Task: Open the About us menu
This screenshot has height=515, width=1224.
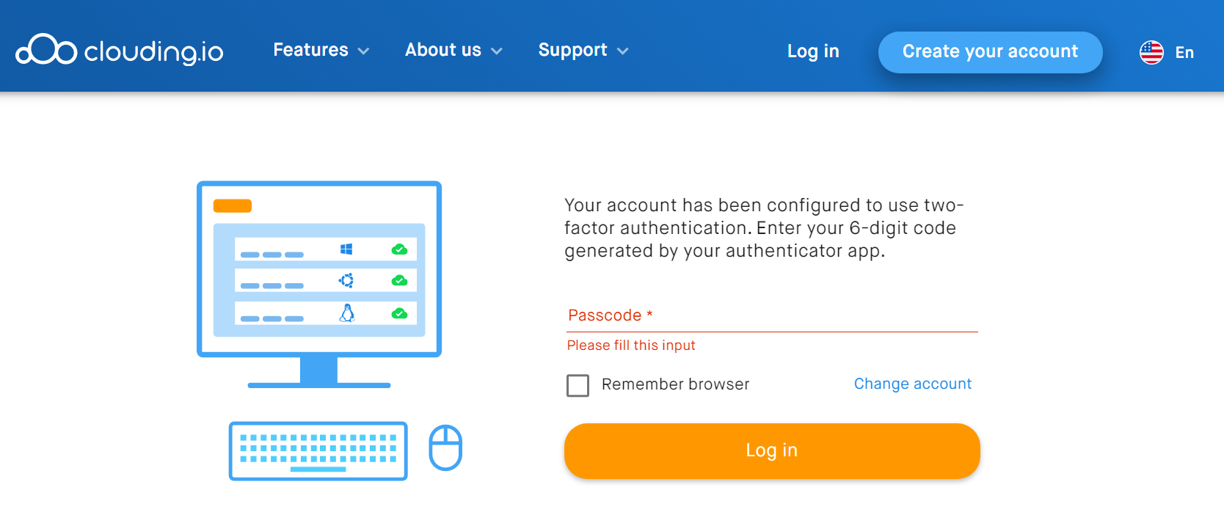Action: [x=443, y=50]
